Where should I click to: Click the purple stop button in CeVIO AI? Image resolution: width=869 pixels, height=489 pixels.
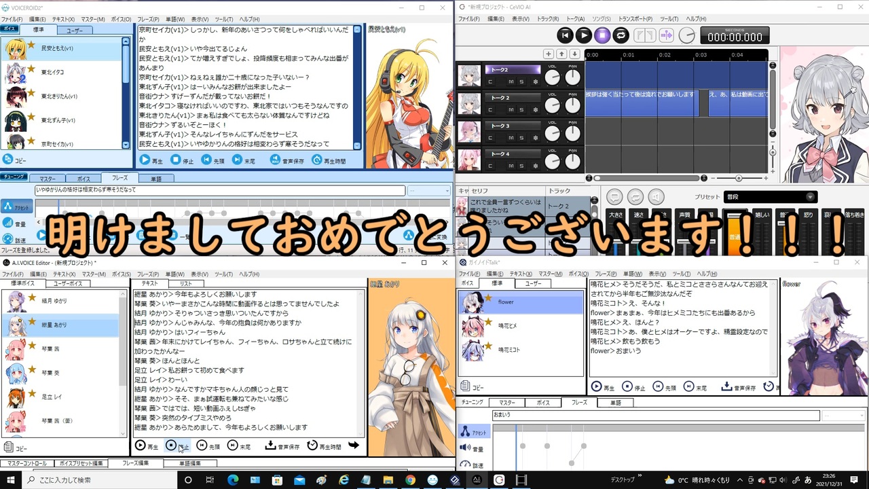602,35
